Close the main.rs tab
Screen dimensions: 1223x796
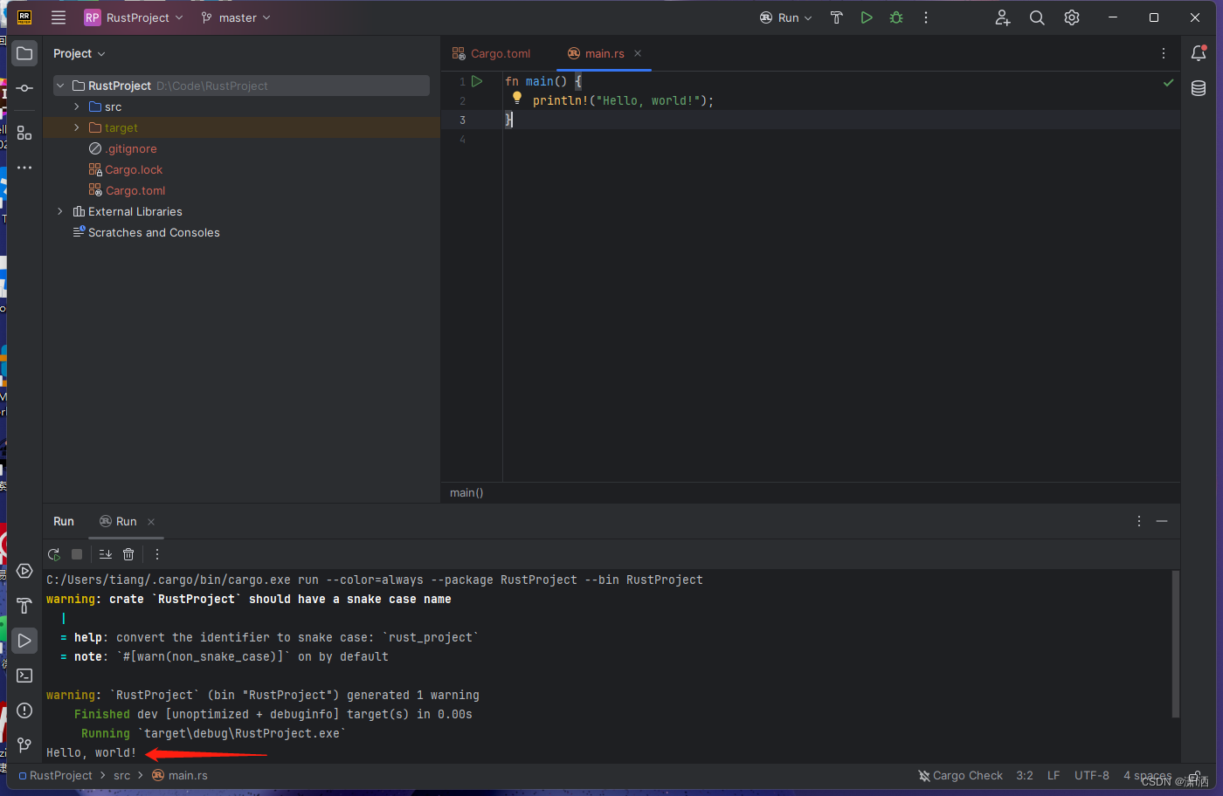[638, 53]
